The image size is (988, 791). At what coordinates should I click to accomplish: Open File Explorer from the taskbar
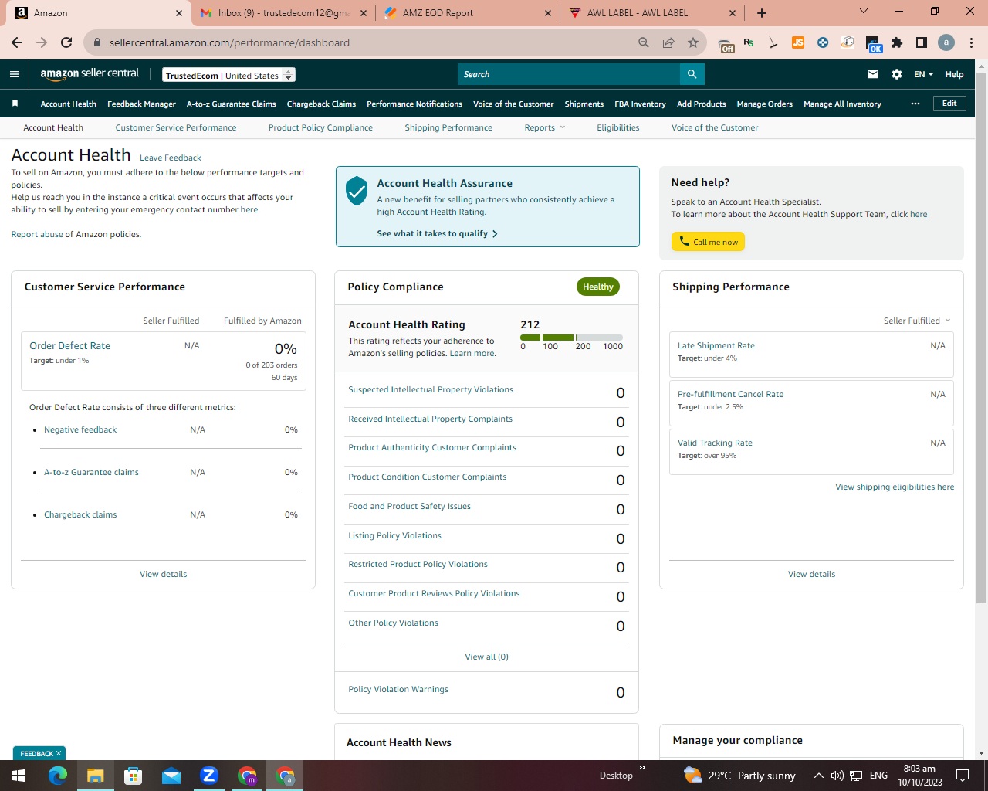point(95,776)
